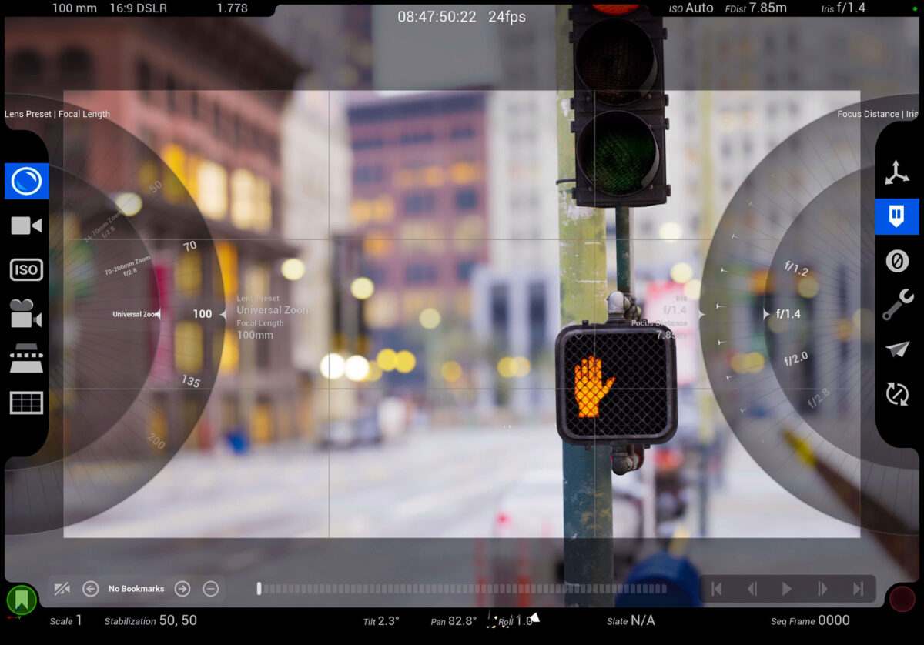
Task: Select the ISO control icon
Action: [26, 269]
